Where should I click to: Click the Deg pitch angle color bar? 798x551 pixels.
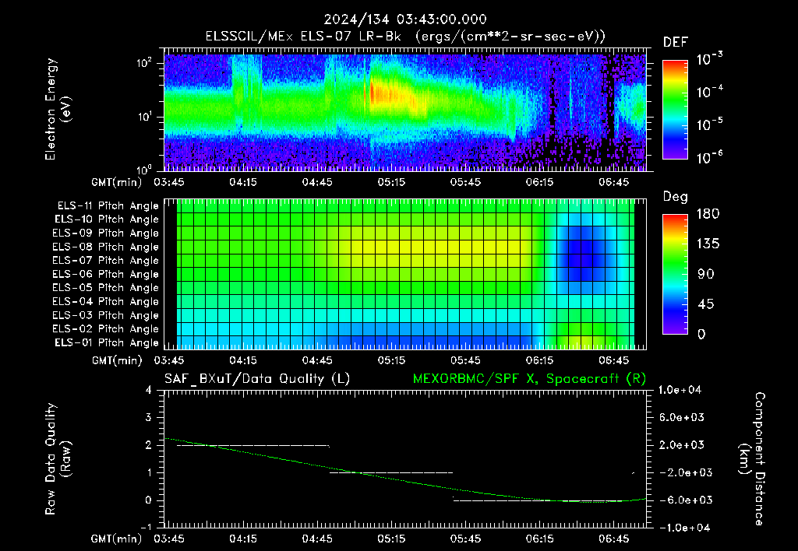pos(675,274)
